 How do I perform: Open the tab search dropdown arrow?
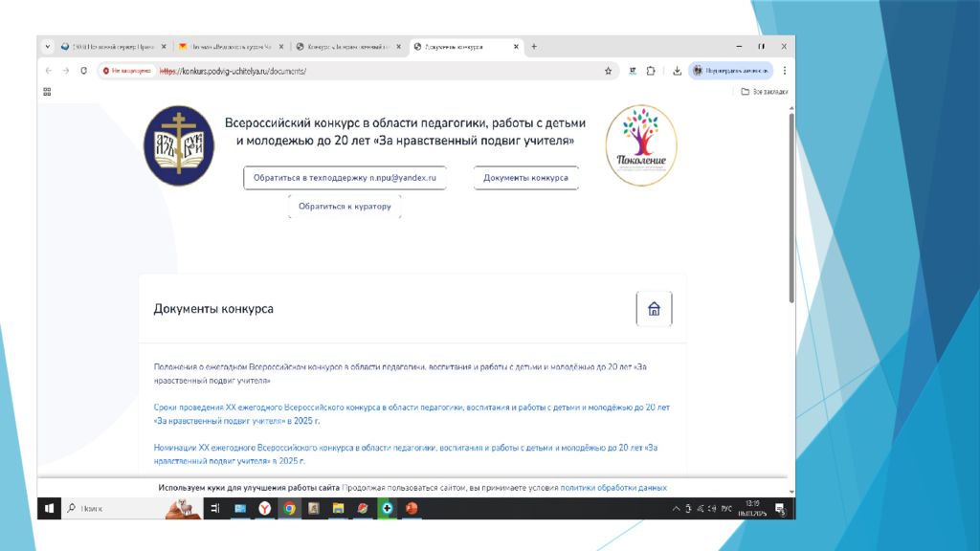(x=48, y=46)
